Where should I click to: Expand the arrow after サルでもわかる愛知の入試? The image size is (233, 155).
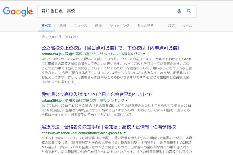tap(144, 54)
